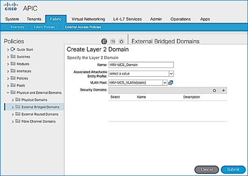Click the middle Policies panel toolbar icon
This screenshot has width=248, height=176.
click(113, 42)
